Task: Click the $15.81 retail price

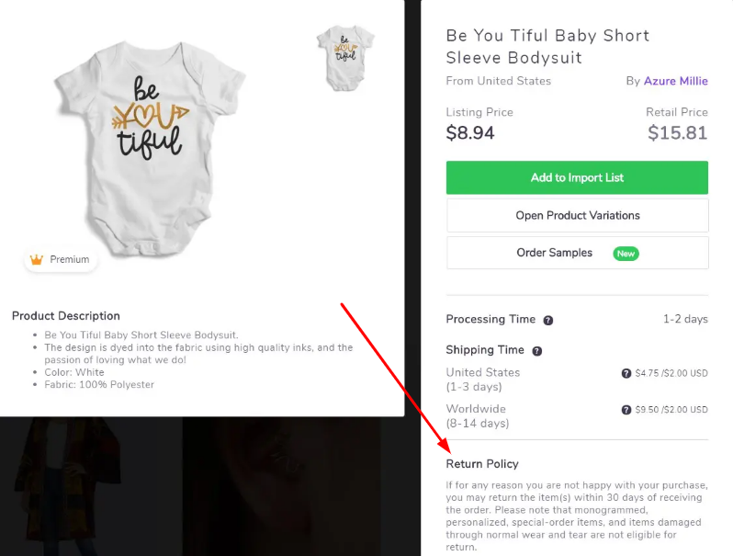Action: click(x=677, y=133)
